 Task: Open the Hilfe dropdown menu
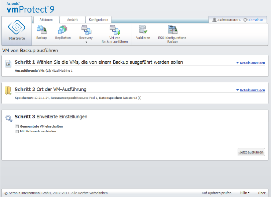point(245,193)
